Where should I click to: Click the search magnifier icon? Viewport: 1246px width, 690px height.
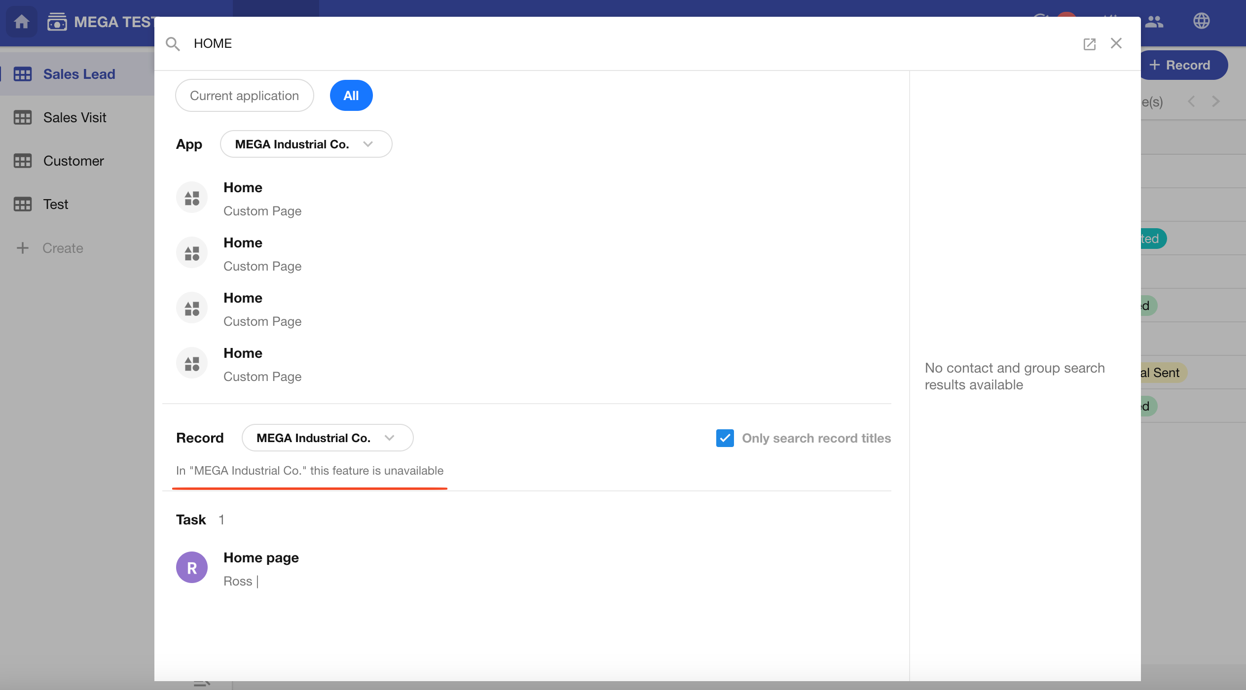click(x=173, y=44)
